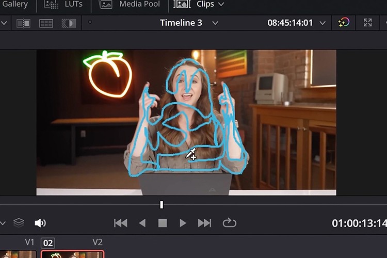Stop playback
Screen dimensions: 387x258
(163, 223)
